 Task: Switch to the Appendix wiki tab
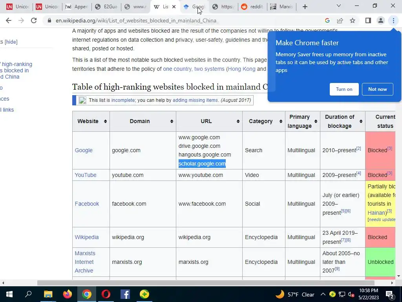77,7
